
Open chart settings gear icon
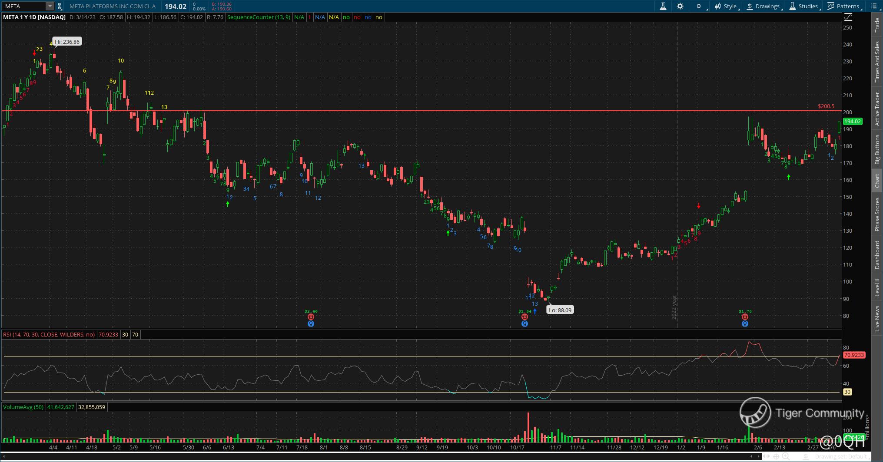click(x=680, y=6)
